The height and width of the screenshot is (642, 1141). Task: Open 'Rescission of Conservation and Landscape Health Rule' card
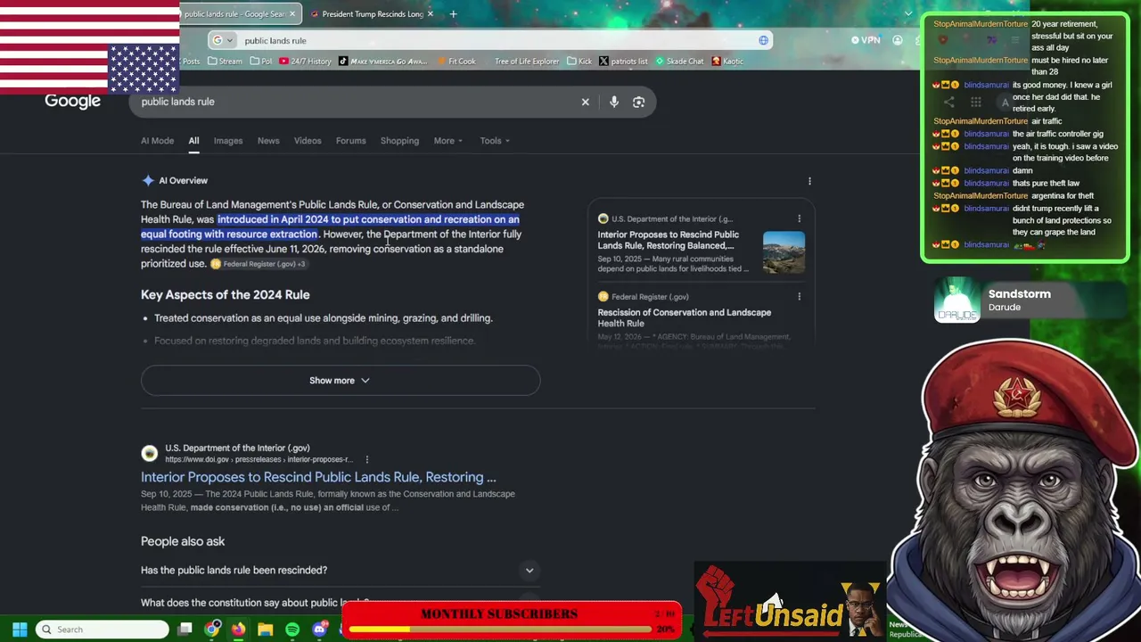pyautogui.click(x=685, y=318)
